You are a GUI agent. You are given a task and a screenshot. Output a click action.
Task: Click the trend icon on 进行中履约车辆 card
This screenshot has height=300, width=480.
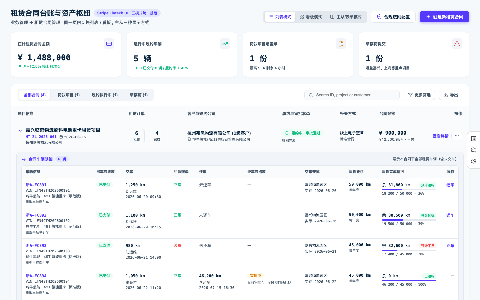click(225, 44)
